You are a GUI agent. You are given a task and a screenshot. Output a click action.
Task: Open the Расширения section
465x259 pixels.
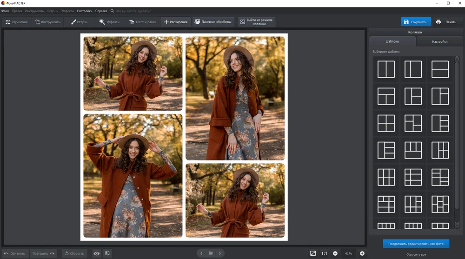176,22
